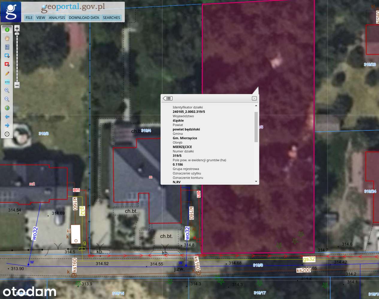Click the plus zoom button on slider
The height and width of the screenshot is (299, 379).
coord(17,28)
